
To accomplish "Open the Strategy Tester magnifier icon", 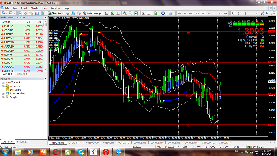I will tap(43, 13).
